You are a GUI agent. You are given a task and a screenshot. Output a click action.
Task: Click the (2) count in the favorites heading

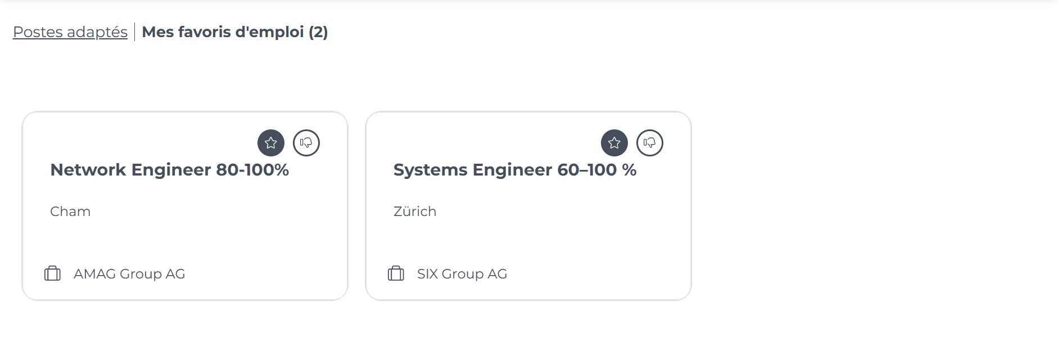coord(318,32)
